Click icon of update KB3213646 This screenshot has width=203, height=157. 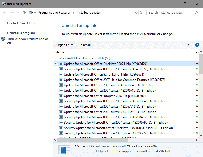pyautogui.click(x=61, y=85)
